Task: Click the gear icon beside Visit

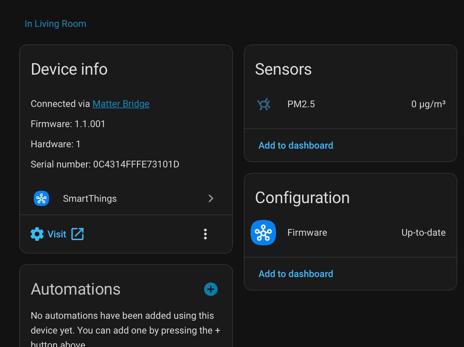Action: [x=37, y=234]
